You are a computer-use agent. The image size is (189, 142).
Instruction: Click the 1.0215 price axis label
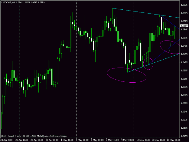184,120
